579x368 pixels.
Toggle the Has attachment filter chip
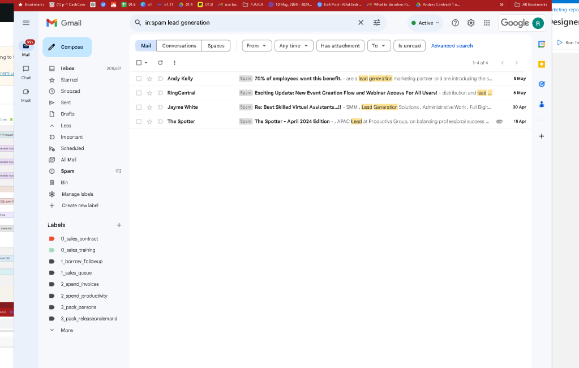[x=340, y=46]
